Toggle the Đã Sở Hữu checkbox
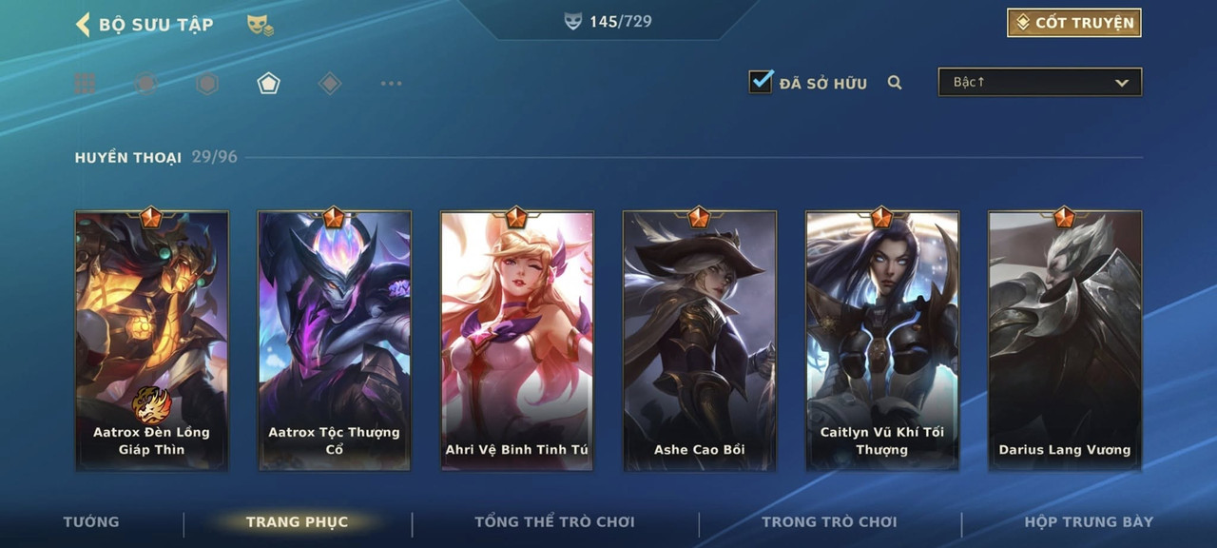The width and height of the screenshot is (1217, 548). 761,82
